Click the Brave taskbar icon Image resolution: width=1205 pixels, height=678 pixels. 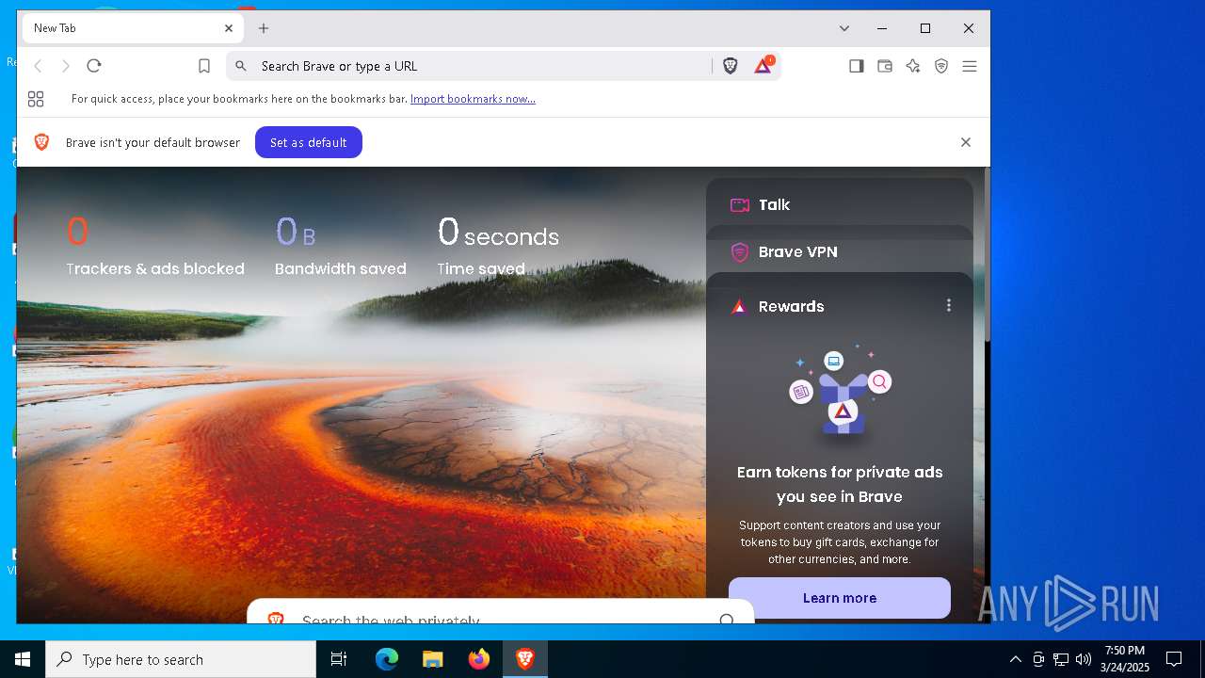tap(525, 659)
